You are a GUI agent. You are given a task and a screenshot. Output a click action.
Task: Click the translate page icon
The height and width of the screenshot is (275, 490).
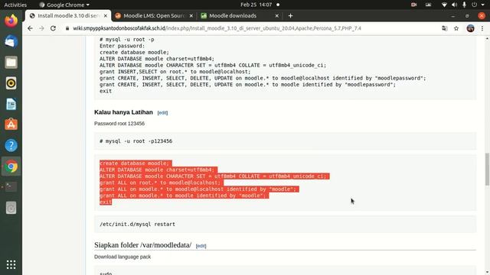click(444, 28)
